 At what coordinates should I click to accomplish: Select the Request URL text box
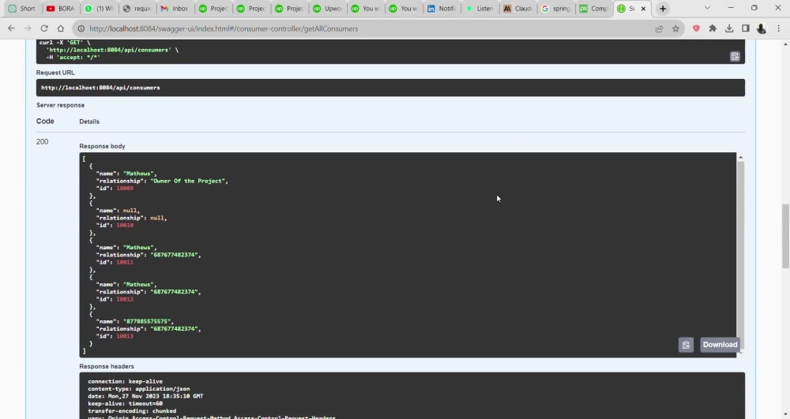[390, 88]
